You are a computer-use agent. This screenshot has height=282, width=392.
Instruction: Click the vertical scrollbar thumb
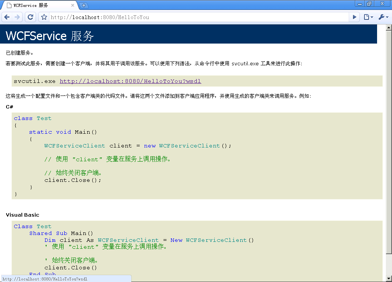389,142
